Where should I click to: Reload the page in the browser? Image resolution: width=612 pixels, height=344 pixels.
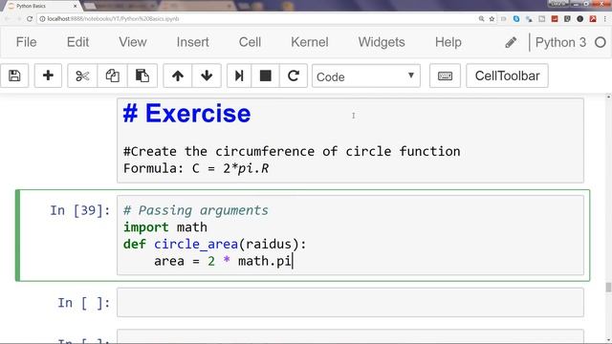point(30,19)
